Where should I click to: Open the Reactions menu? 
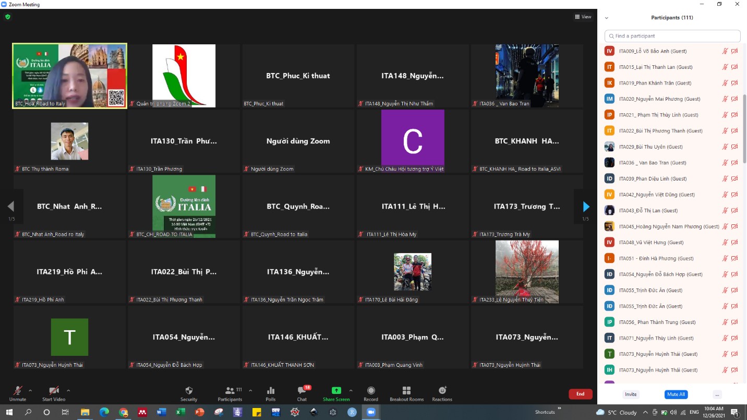pyautogui.click(x=442, y=391)
